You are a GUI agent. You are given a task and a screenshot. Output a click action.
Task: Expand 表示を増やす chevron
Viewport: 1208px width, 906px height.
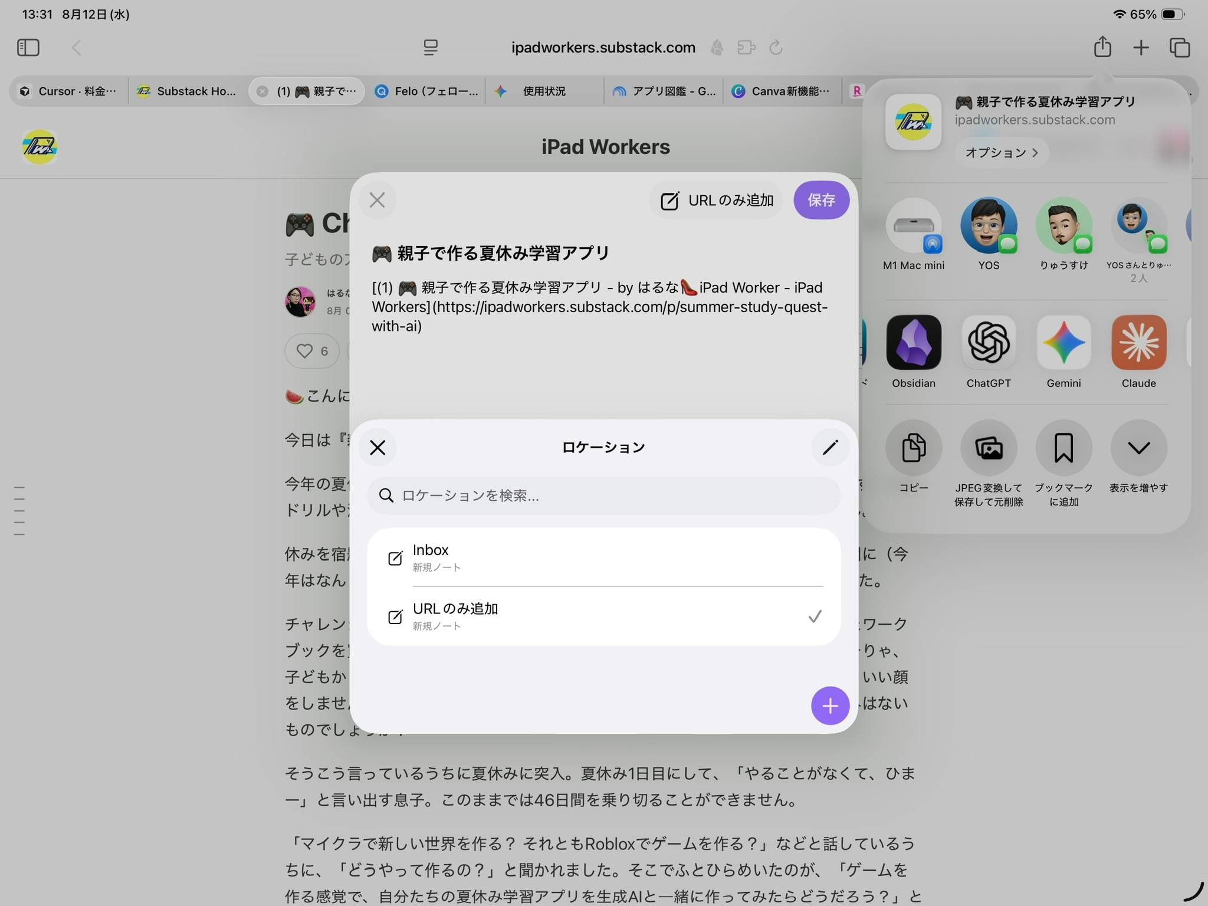click(x=1139, y=448)
